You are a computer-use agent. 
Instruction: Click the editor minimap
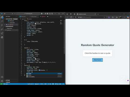[61, 22]
